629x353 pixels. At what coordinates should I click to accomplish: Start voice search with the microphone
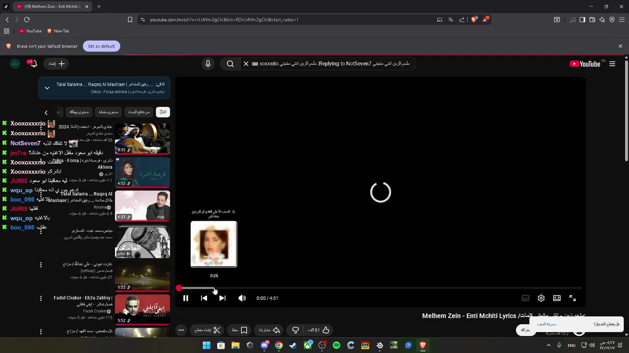208,64
